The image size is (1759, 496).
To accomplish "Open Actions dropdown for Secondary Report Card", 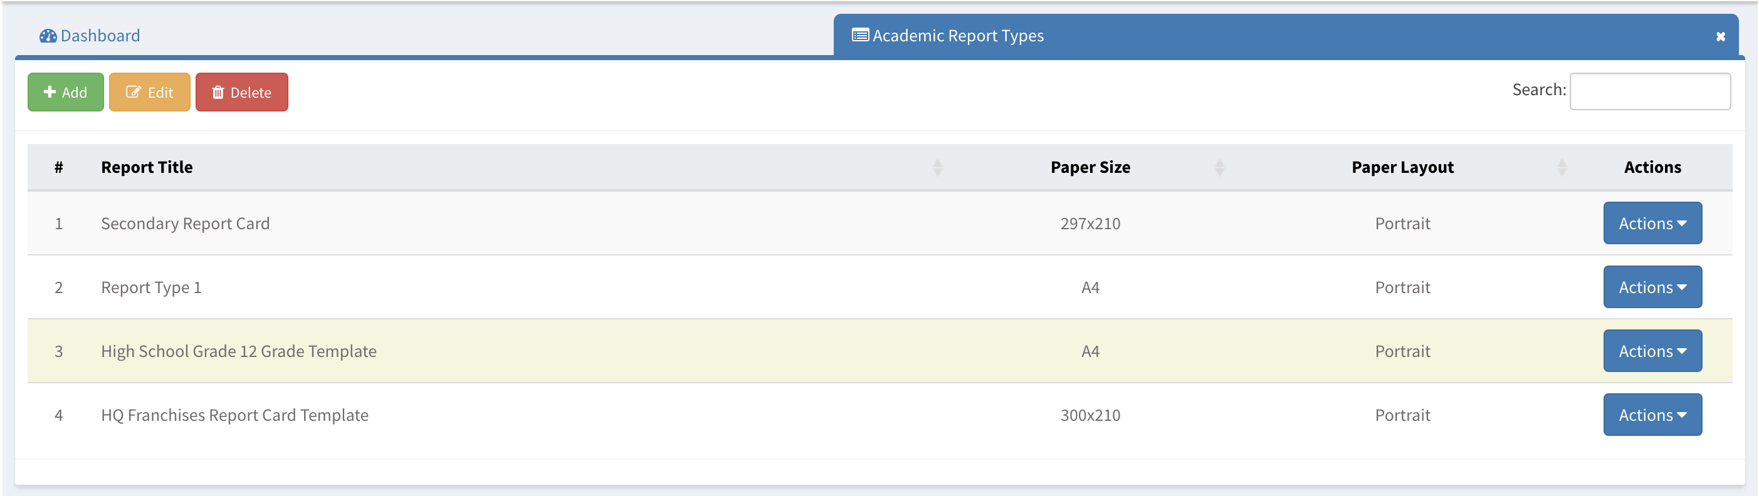I will point(1652,224).
